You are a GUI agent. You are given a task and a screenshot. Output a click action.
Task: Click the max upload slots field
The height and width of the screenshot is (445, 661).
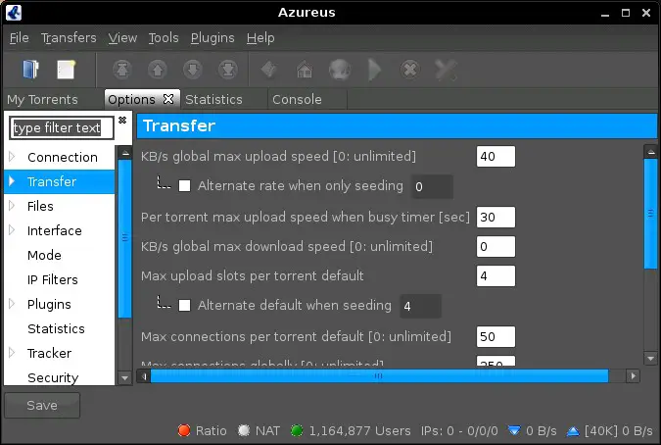coord(496,275)
